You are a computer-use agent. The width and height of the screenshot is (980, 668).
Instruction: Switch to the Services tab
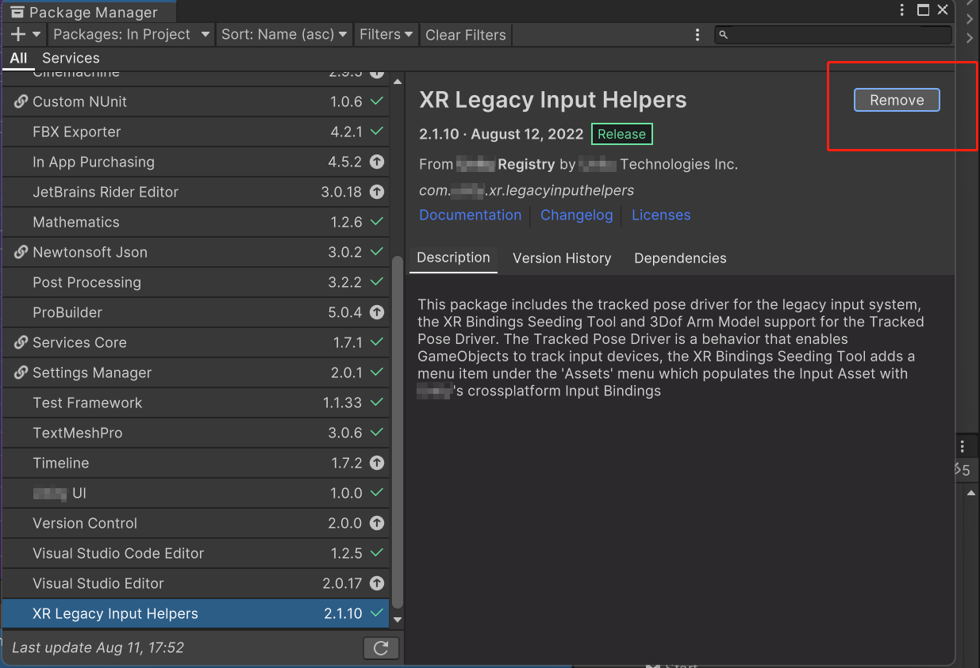(x=71, y=58)
